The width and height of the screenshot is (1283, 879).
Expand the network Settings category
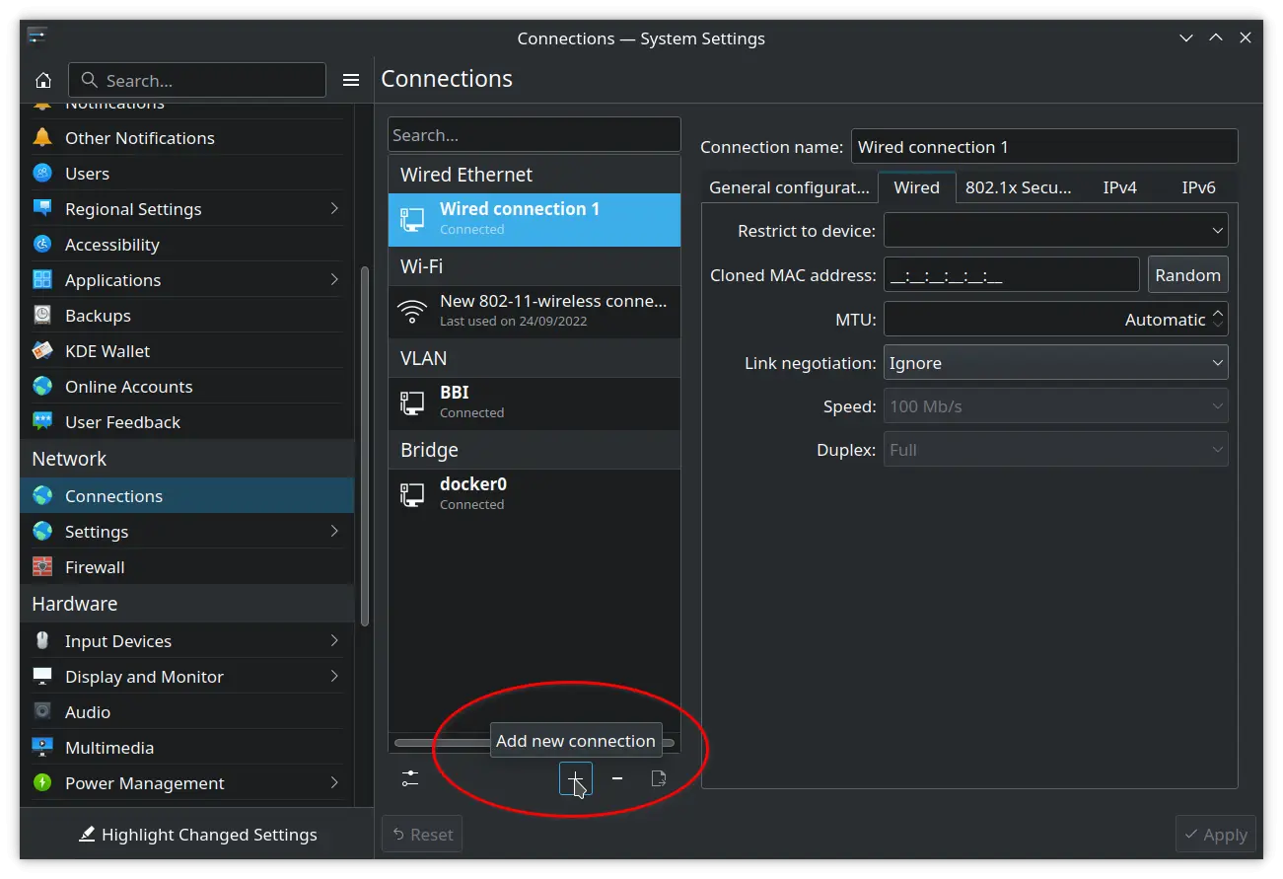[x=334, y=532]
